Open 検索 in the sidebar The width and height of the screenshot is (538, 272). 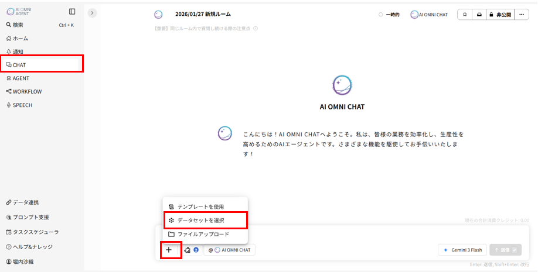15,25
